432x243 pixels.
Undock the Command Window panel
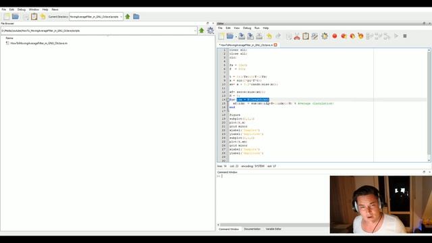424,172
